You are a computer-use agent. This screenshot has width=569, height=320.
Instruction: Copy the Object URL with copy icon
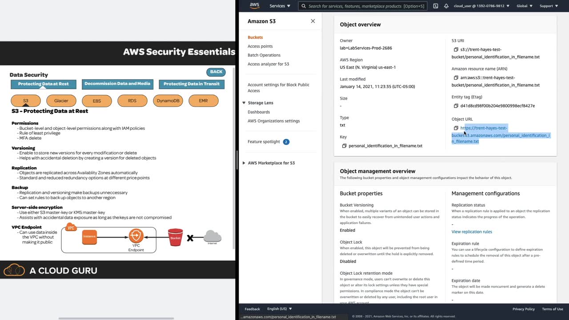click(x=456, y=128)
